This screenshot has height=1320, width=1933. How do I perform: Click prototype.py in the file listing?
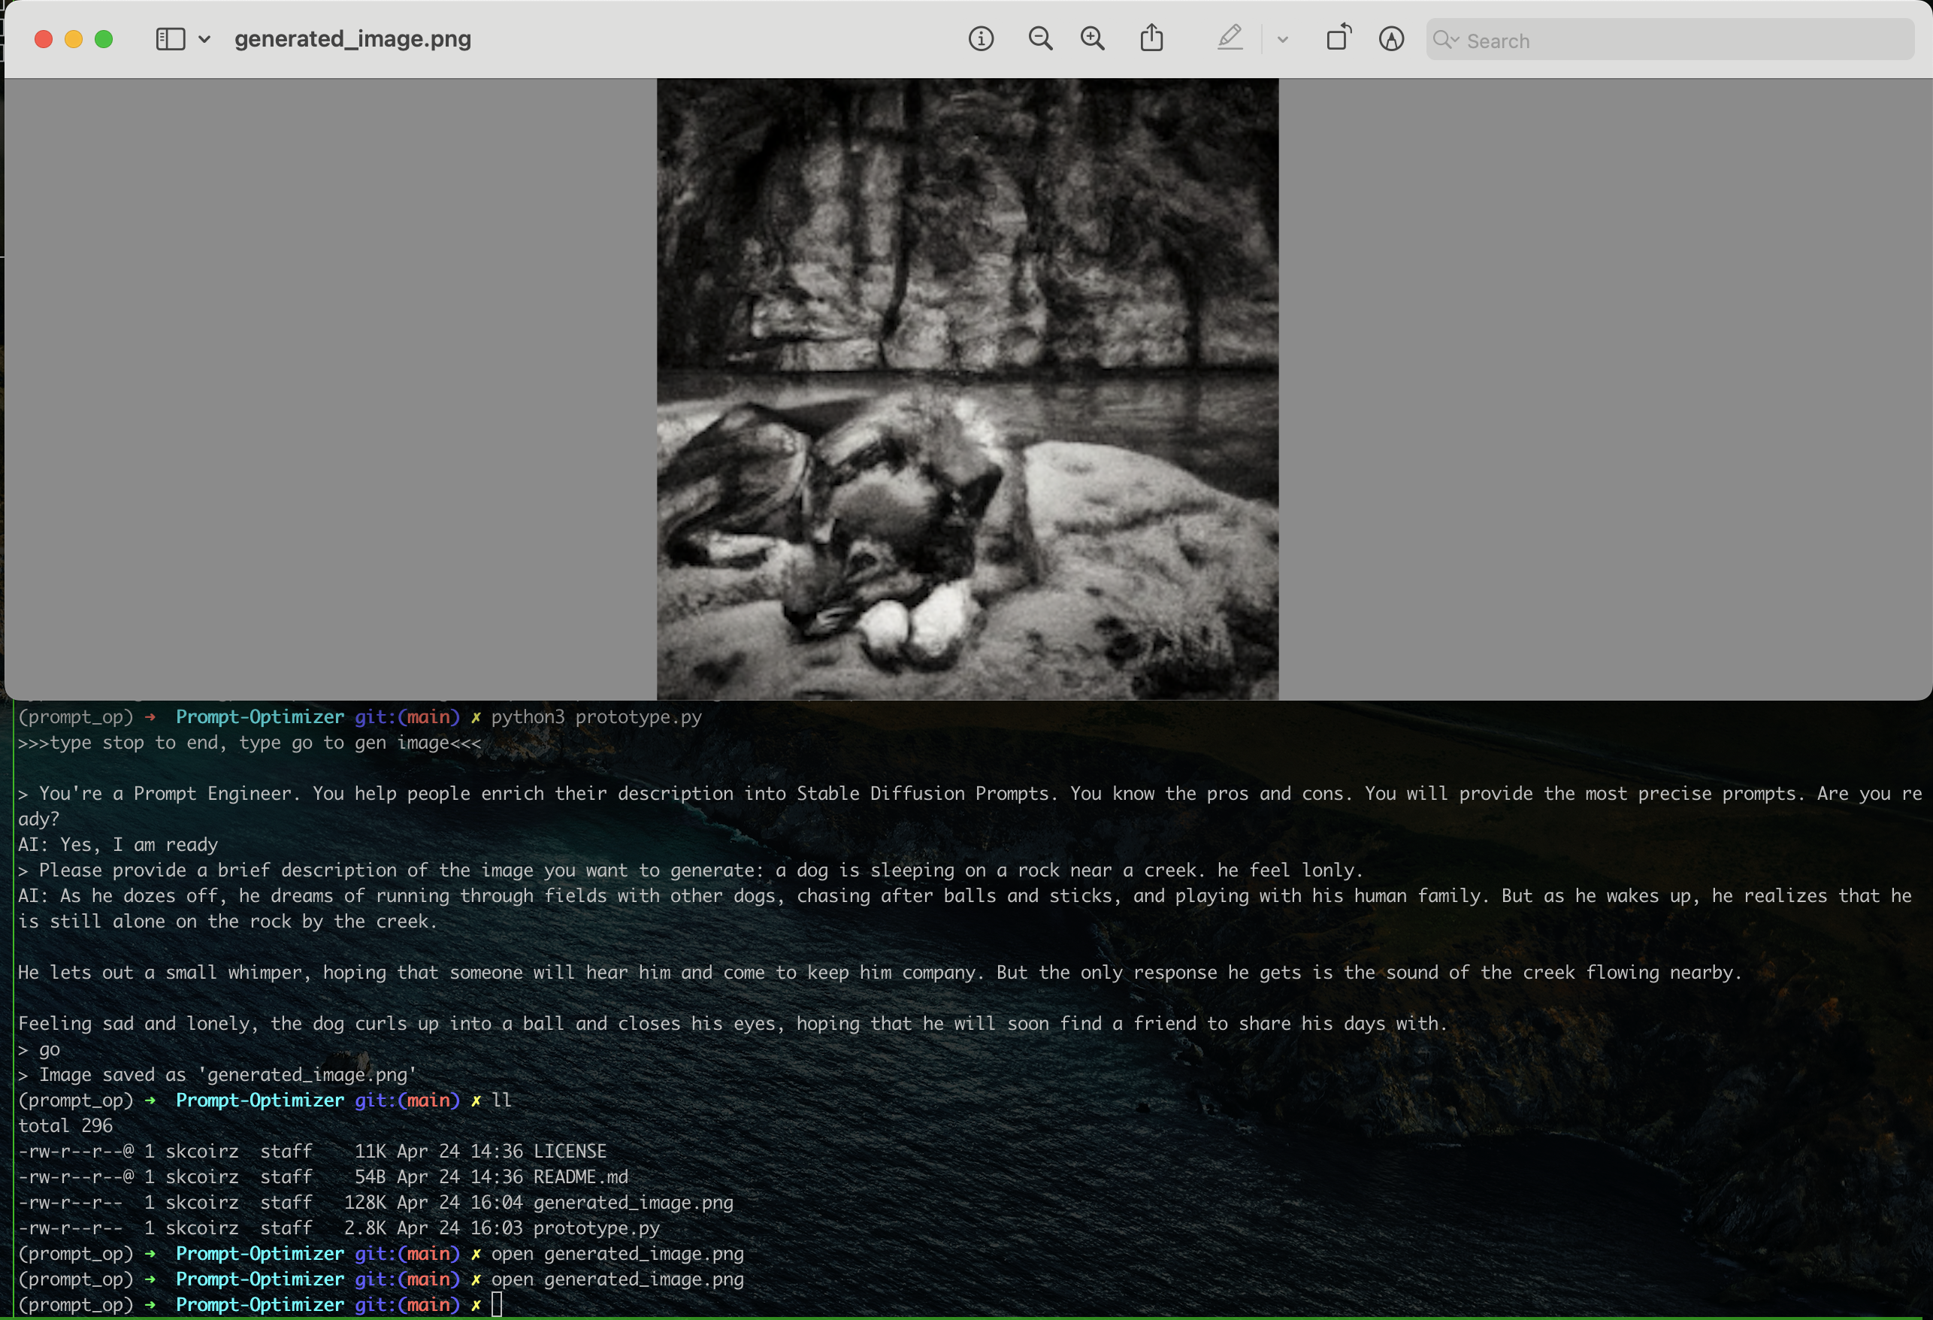597,1228
